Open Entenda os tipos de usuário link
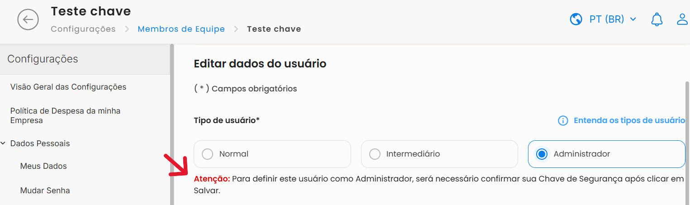Viewport: 690px width, 205px height. 629,120
